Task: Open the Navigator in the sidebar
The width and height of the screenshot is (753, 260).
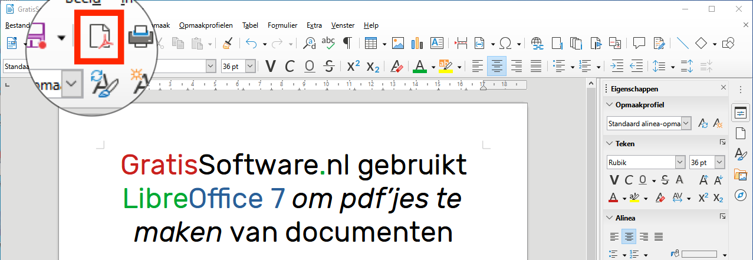Action: coord(740,195)
